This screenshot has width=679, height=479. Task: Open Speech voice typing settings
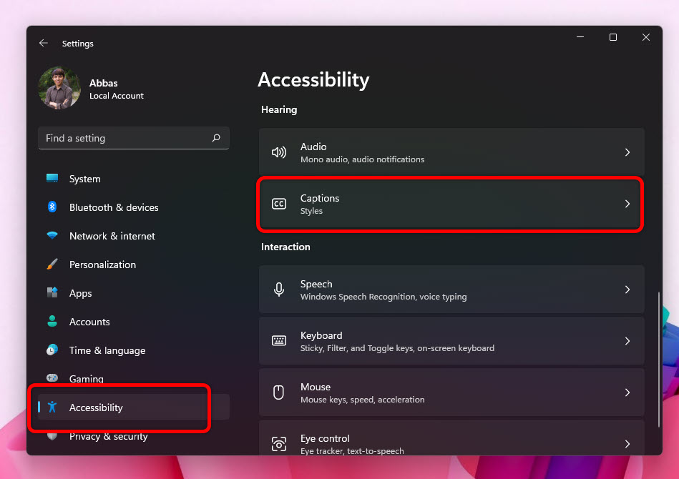451,290
